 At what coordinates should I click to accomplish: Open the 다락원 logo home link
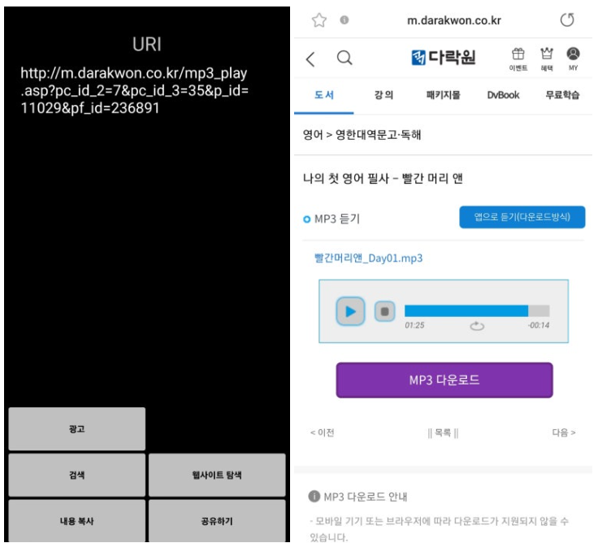click(443, 57)
